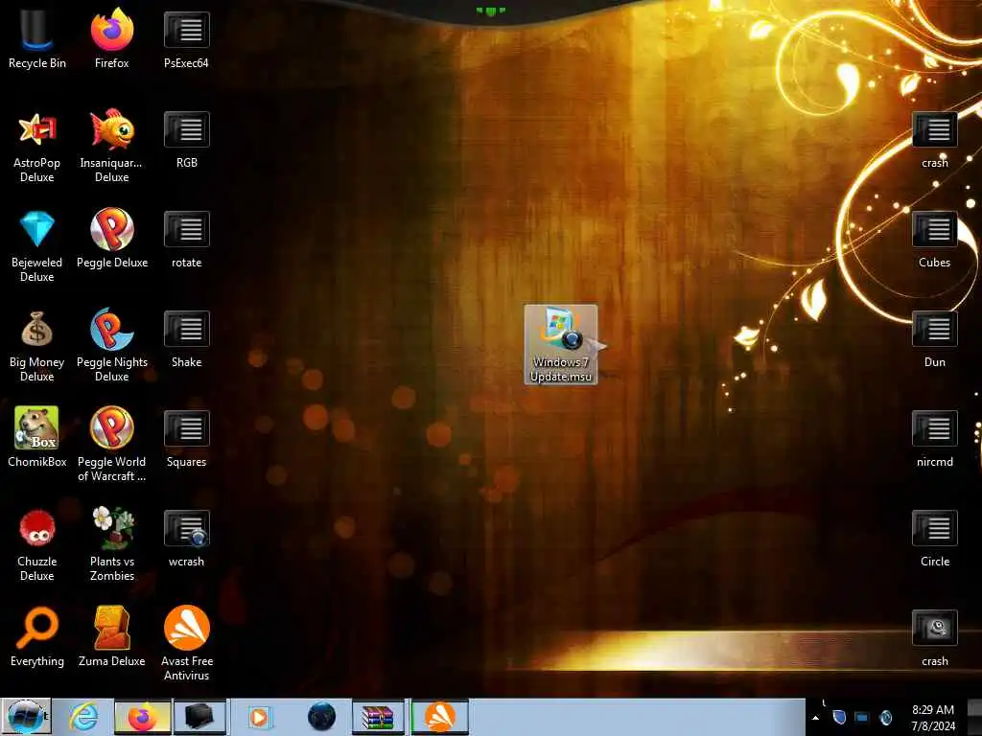Viewport: 982px width, 736px height.
Task: Select Plants vs Zombies icon
Action: pos(112,544)
